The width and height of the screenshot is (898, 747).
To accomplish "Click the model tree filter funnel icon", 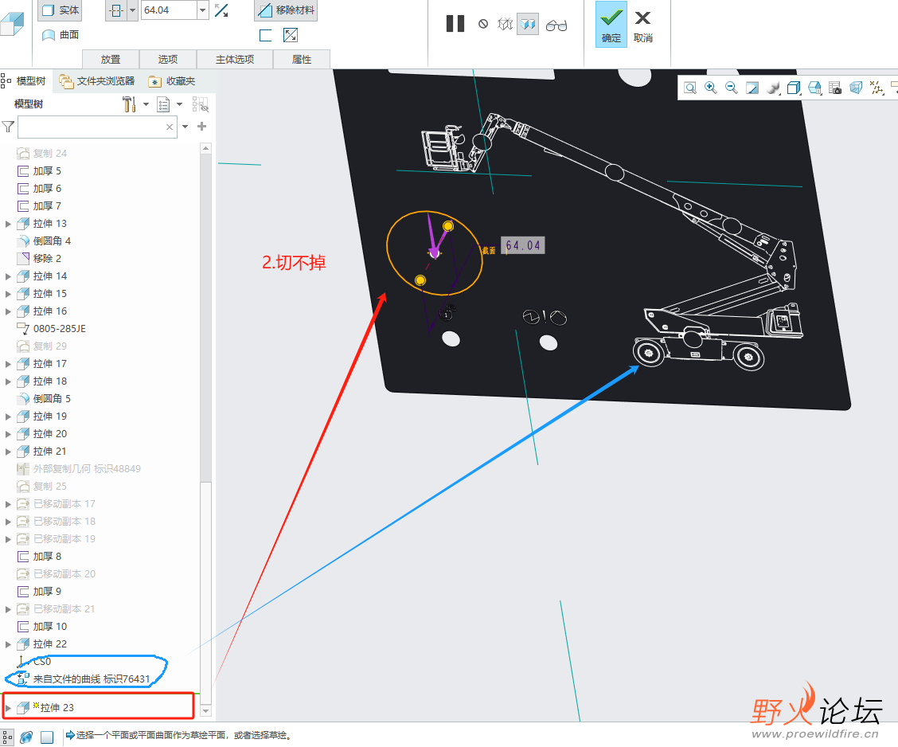I will (8, 127).
